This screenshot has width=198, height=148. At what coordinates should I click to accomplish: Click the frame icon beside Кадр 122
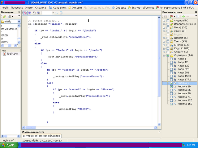coord(175,66)
